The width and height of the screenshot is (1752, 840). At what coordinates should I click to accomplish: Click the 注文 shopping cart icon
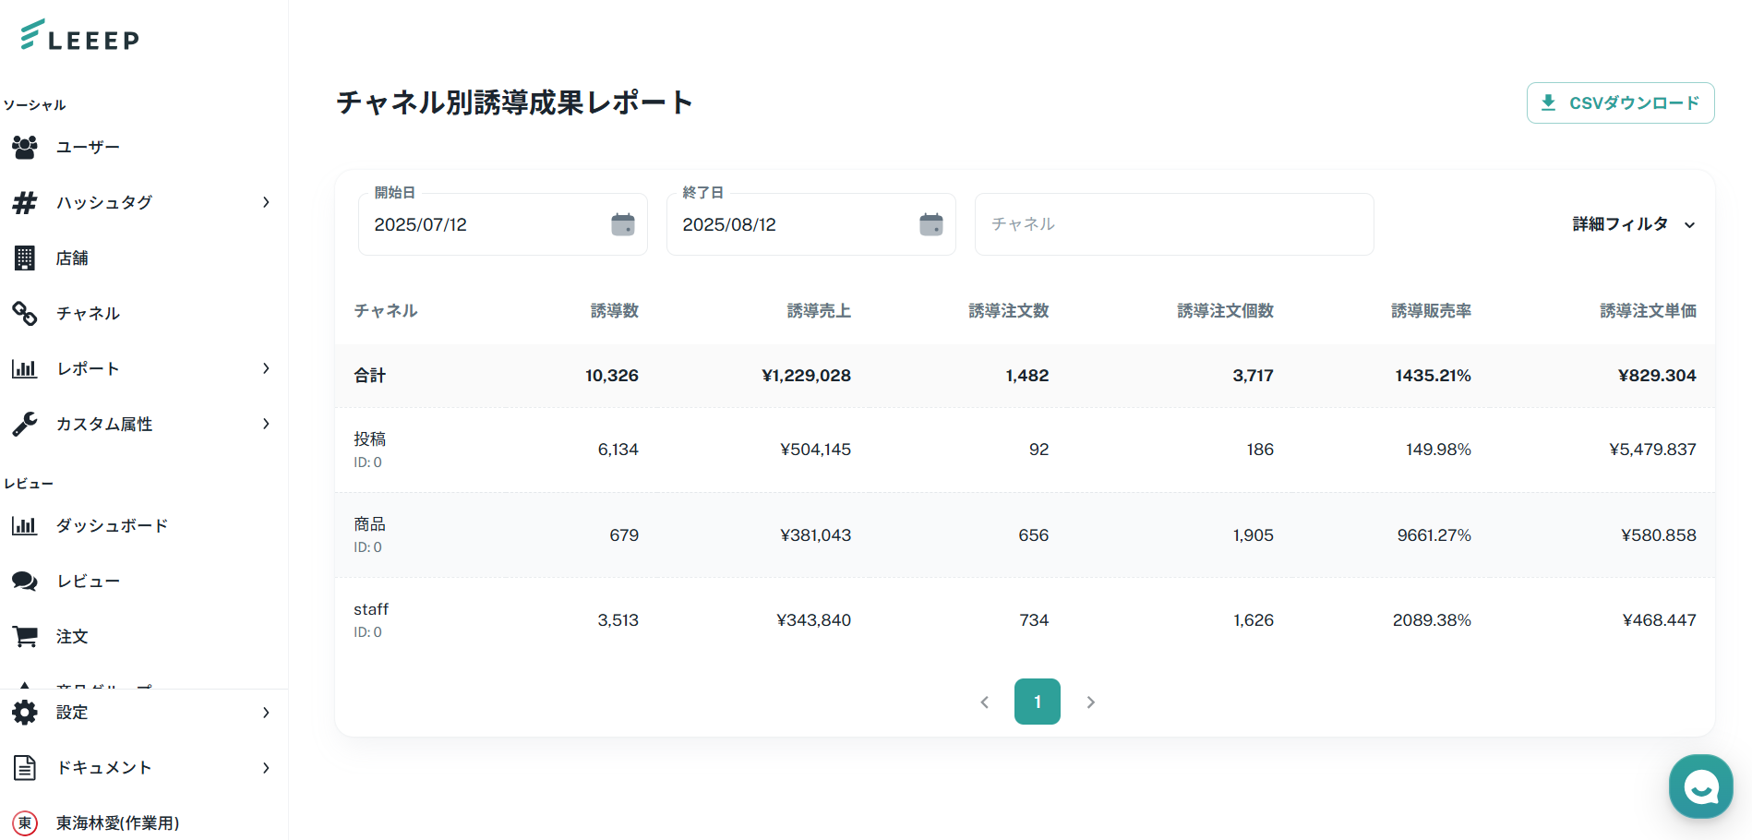[x=25, y=636]
